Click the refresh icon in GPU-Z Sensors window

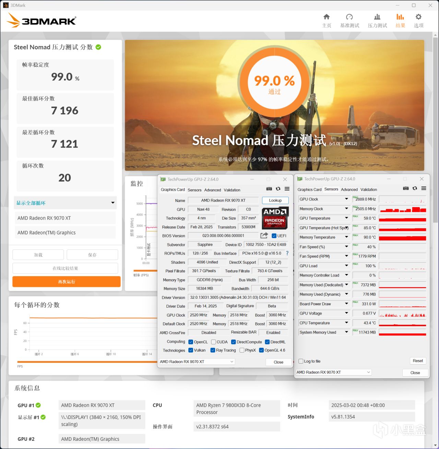point(415,188)
